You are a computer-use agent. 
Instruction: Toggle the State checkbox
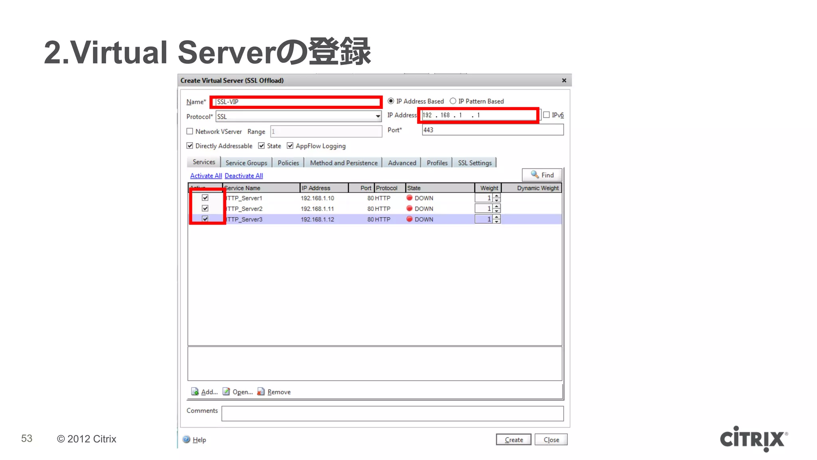click(261, 146)
